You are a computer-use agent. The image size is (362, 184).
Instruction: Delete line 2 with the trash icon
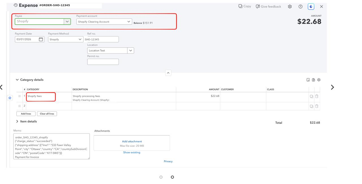click(317, 106)
